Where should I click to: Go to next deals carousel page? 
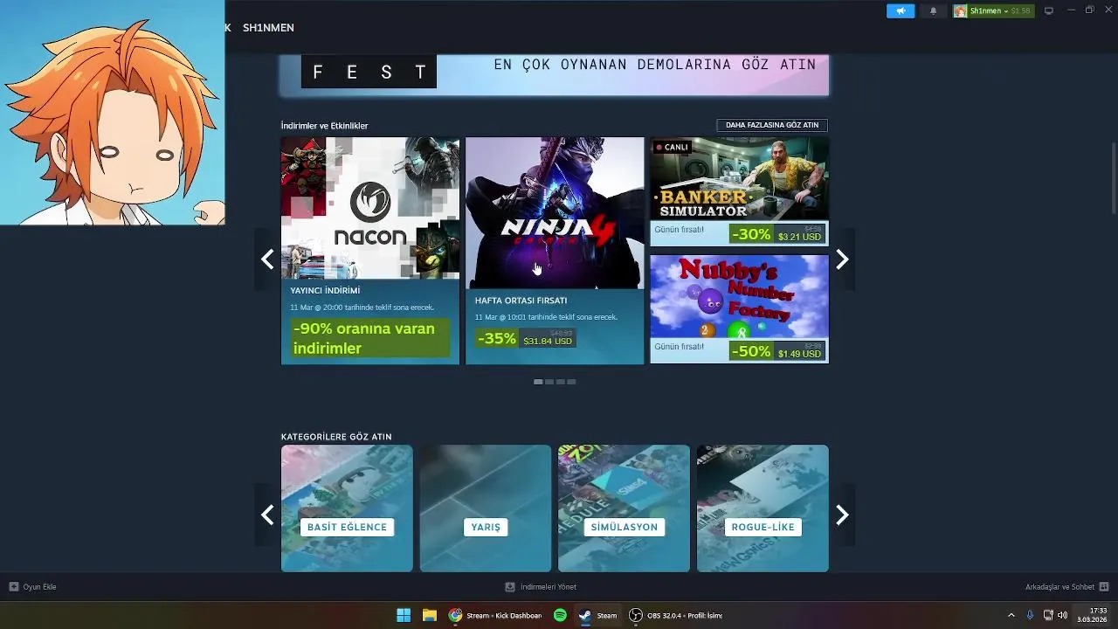point(842,259)
